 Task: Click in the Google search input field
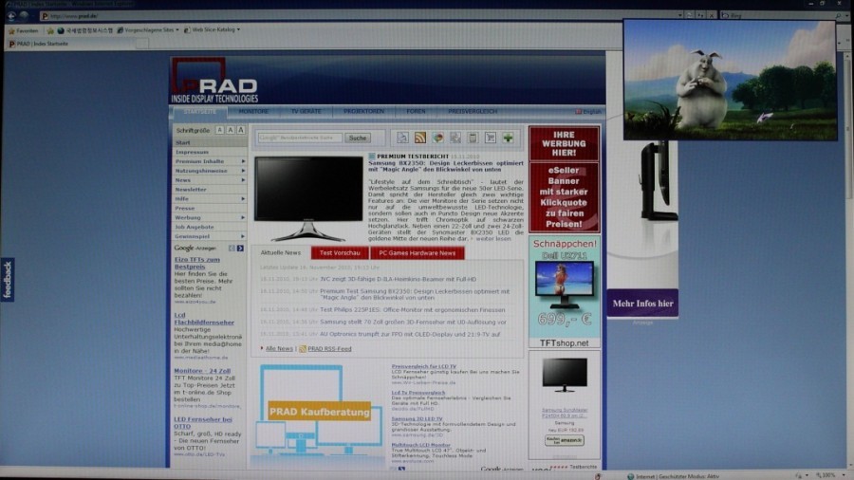click(299, 138)
